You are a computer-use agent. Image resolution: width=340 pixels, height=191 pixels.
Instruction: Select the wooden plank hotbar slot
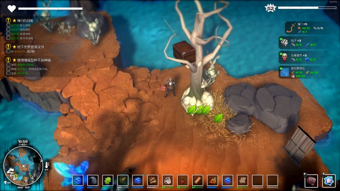(197, 180)
